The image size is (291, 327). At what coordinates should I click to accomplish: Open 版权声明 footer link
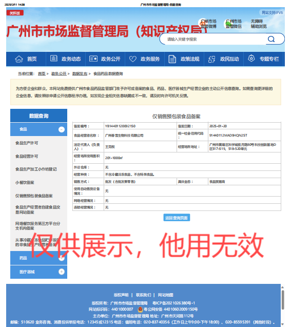click(121, 295)
